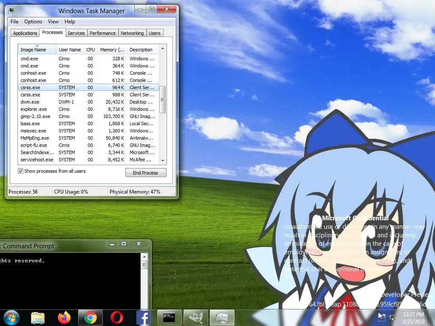
Task: Switch to Task Manager taskbar button
Action: 222,318
